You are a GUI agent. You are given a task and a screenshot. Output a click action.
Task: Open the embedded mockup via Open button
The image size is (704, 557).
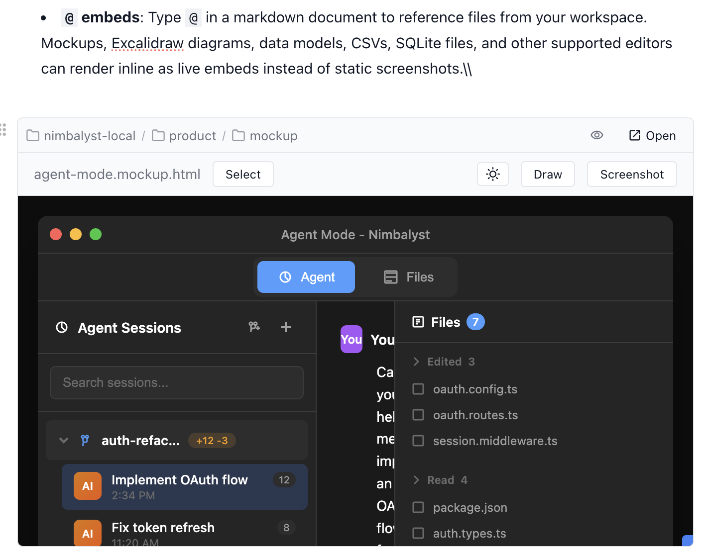pos(652,135)
